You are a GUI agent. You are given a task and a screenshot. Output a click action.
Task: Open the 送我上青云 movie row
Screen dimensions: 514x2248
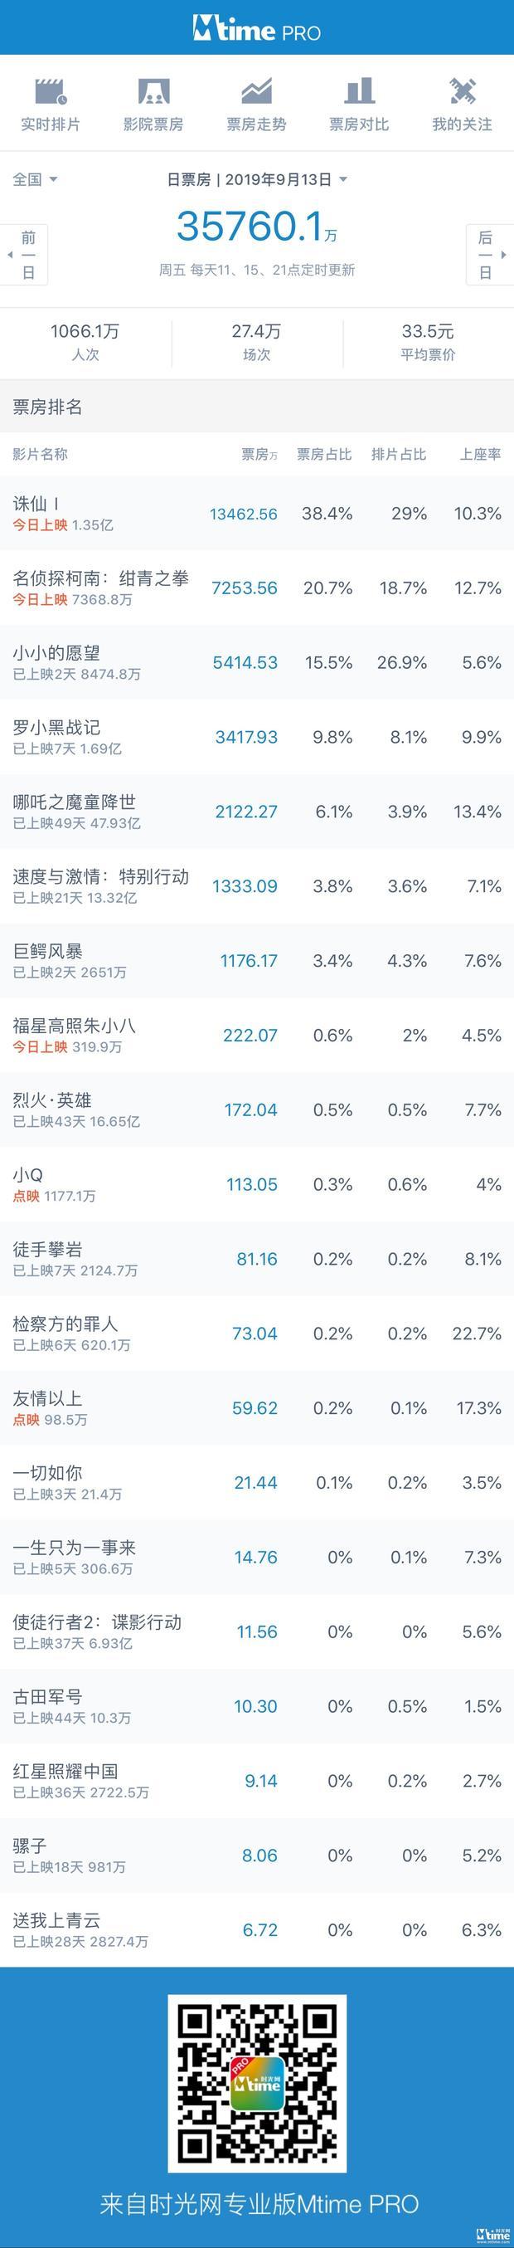pos(257,1929)
